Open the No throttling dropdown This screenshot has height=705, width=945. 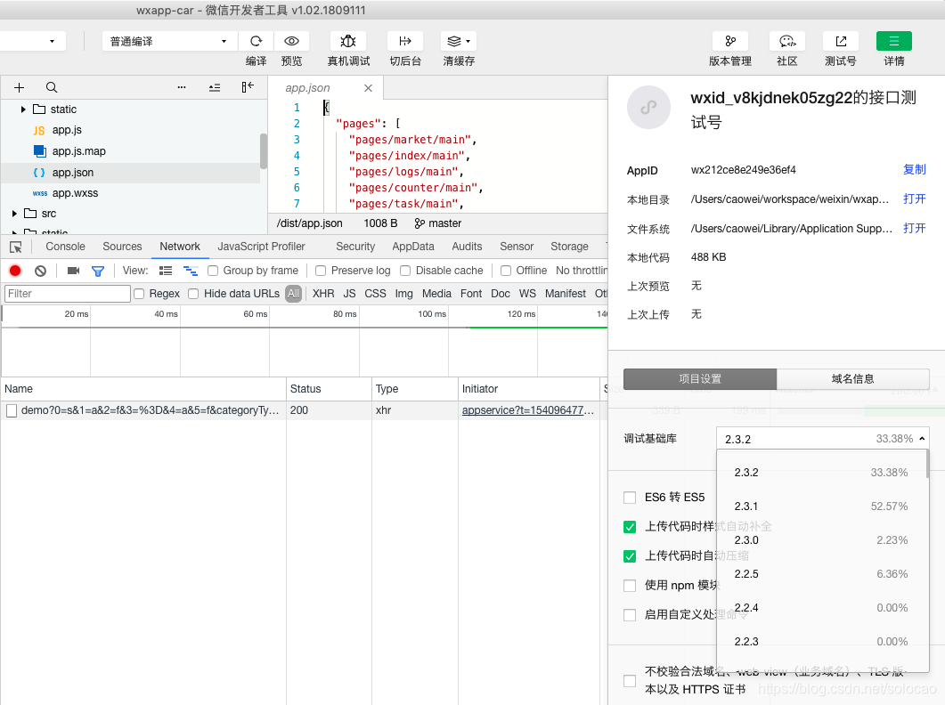[581, 271]
